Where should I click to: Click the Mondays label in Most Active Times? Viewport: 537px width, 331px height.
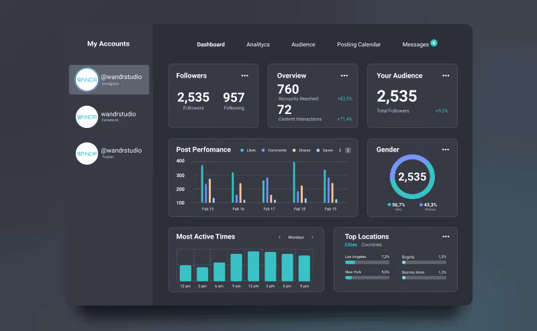[296, 237]
